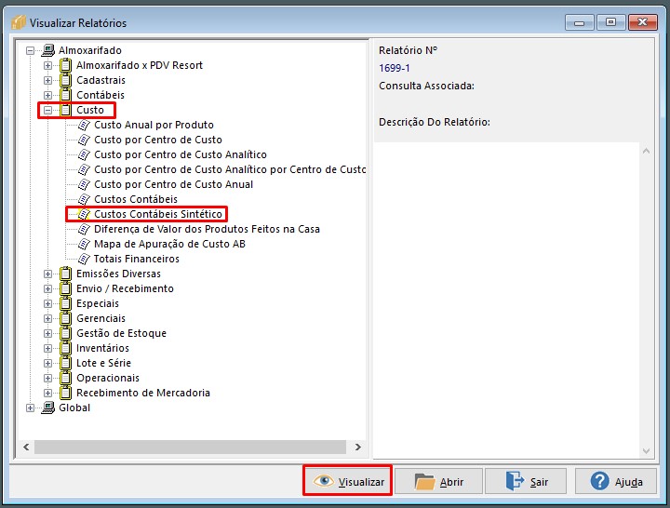Click the Sair button
This screenshot has width=670, height=508.
[x=526, y=481]
